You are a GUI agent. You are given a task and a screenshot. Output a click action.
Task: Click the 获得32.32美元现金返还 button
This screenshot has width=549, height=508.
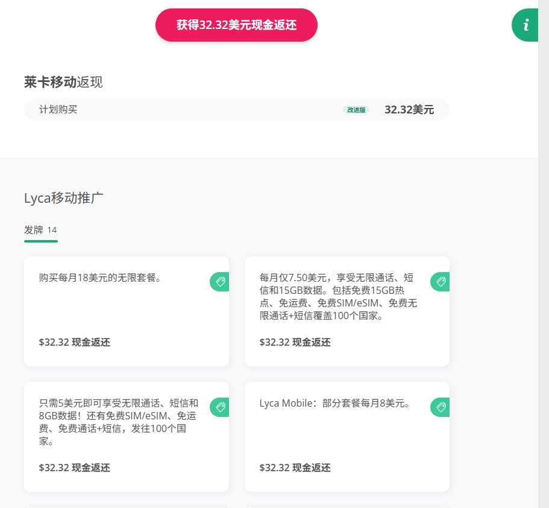(x=236, y=25)
